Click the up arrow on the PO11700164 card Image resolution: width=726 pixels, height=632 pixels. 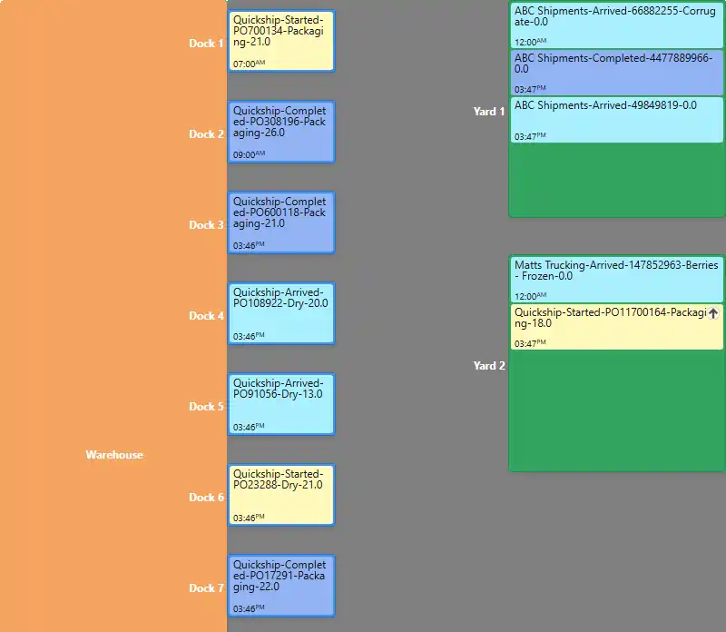click(713, 313)
